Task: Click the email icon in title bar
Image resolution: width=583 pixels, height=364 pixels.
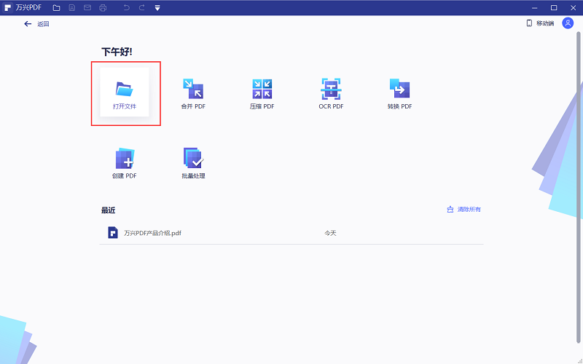Action: coord(87,7)
